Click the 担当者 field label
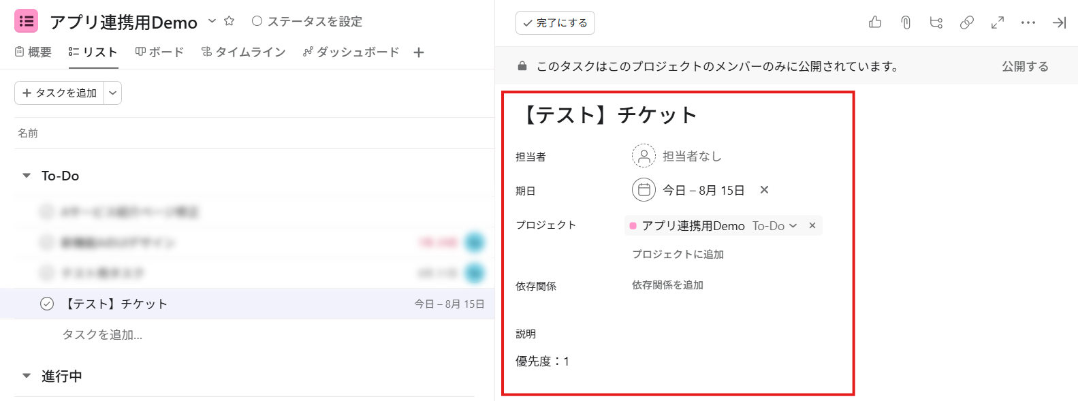The image size is (1078, 401). coord(530,157)
